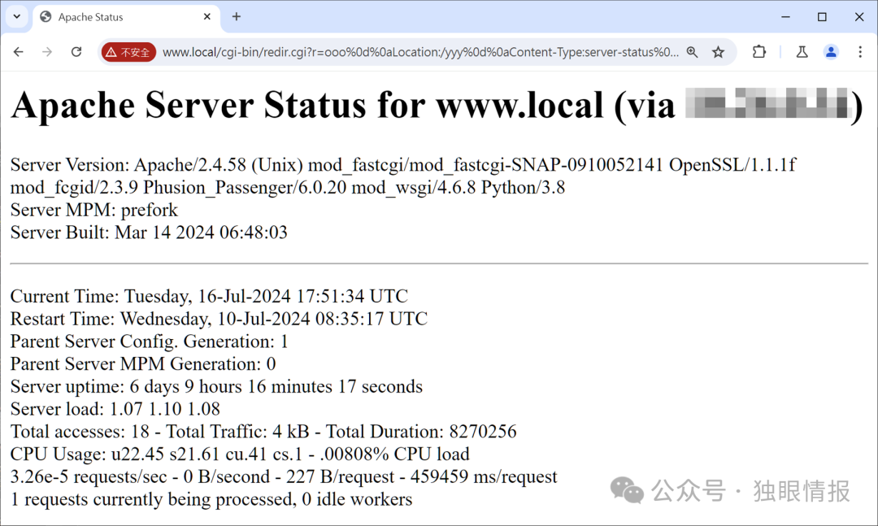Close the Apache Status tab

207,17
